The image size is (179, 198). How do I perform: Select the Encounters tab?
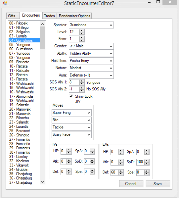pos(31,15)
